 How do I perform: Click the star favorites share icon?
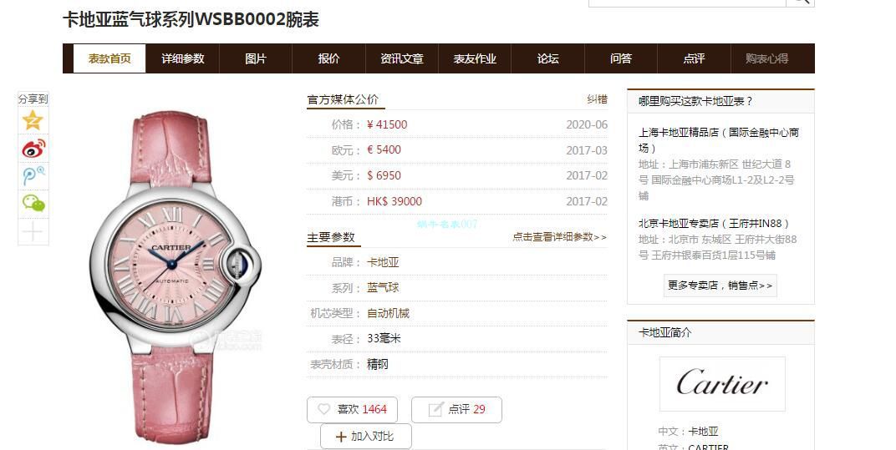(33, 120)
